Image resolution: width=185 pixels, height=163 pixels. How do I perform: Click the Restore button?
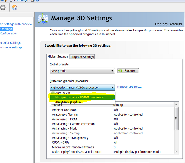[x=128, y=71]
